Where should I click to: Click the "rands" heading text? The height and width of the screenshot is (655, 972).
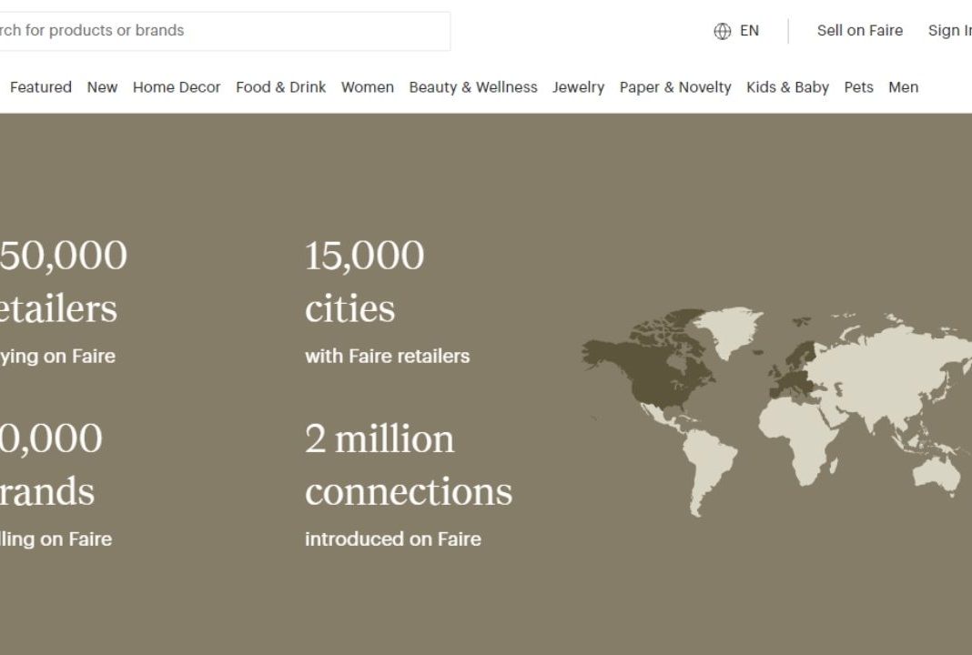pyautogui.click(x=47, y=491)
